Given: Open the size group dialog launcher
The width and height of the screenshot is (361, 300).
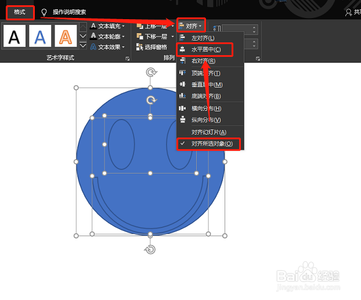Looking at the screenshot, I should point(258,59).
